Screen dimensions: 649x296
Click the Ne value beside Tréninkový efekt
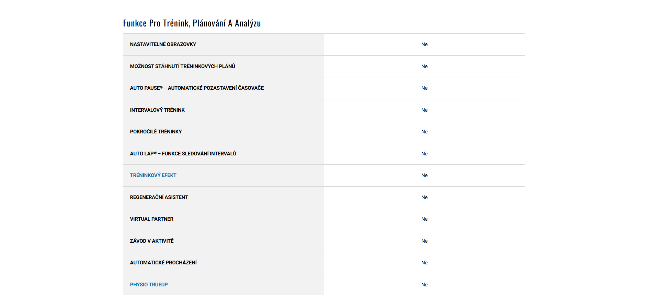[424, 175]
